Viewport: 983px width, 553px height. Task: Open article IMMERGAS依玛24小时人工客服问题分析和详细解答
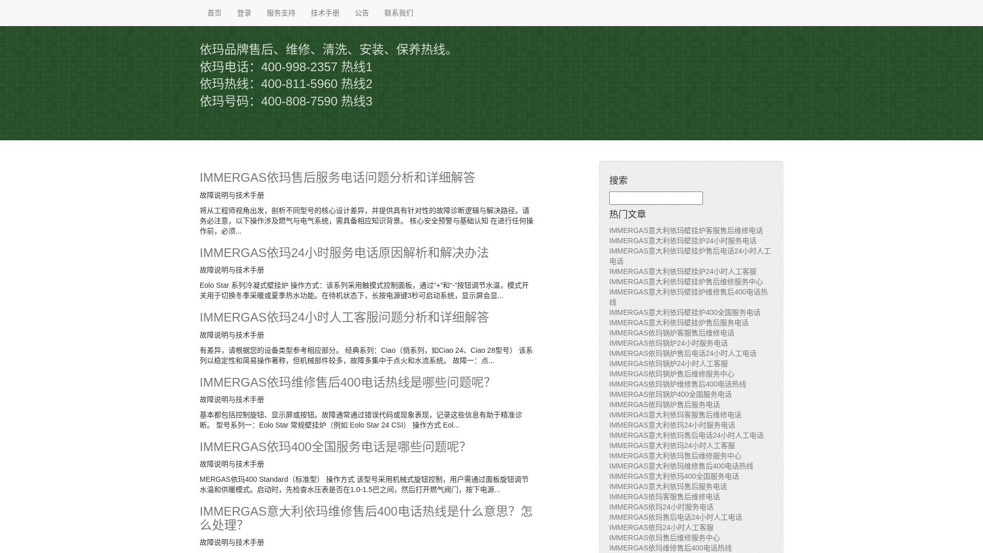pyautogui.click(x=344, y=317)
